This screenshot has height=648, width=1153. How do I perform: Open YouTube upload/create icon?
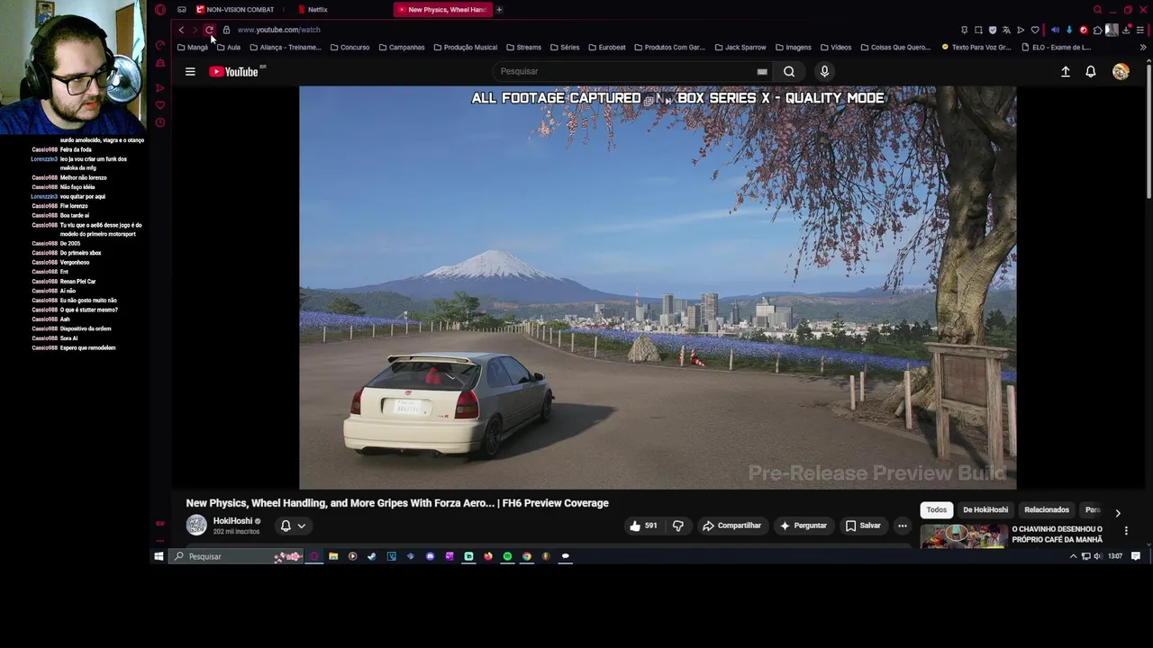[1066, 71]
